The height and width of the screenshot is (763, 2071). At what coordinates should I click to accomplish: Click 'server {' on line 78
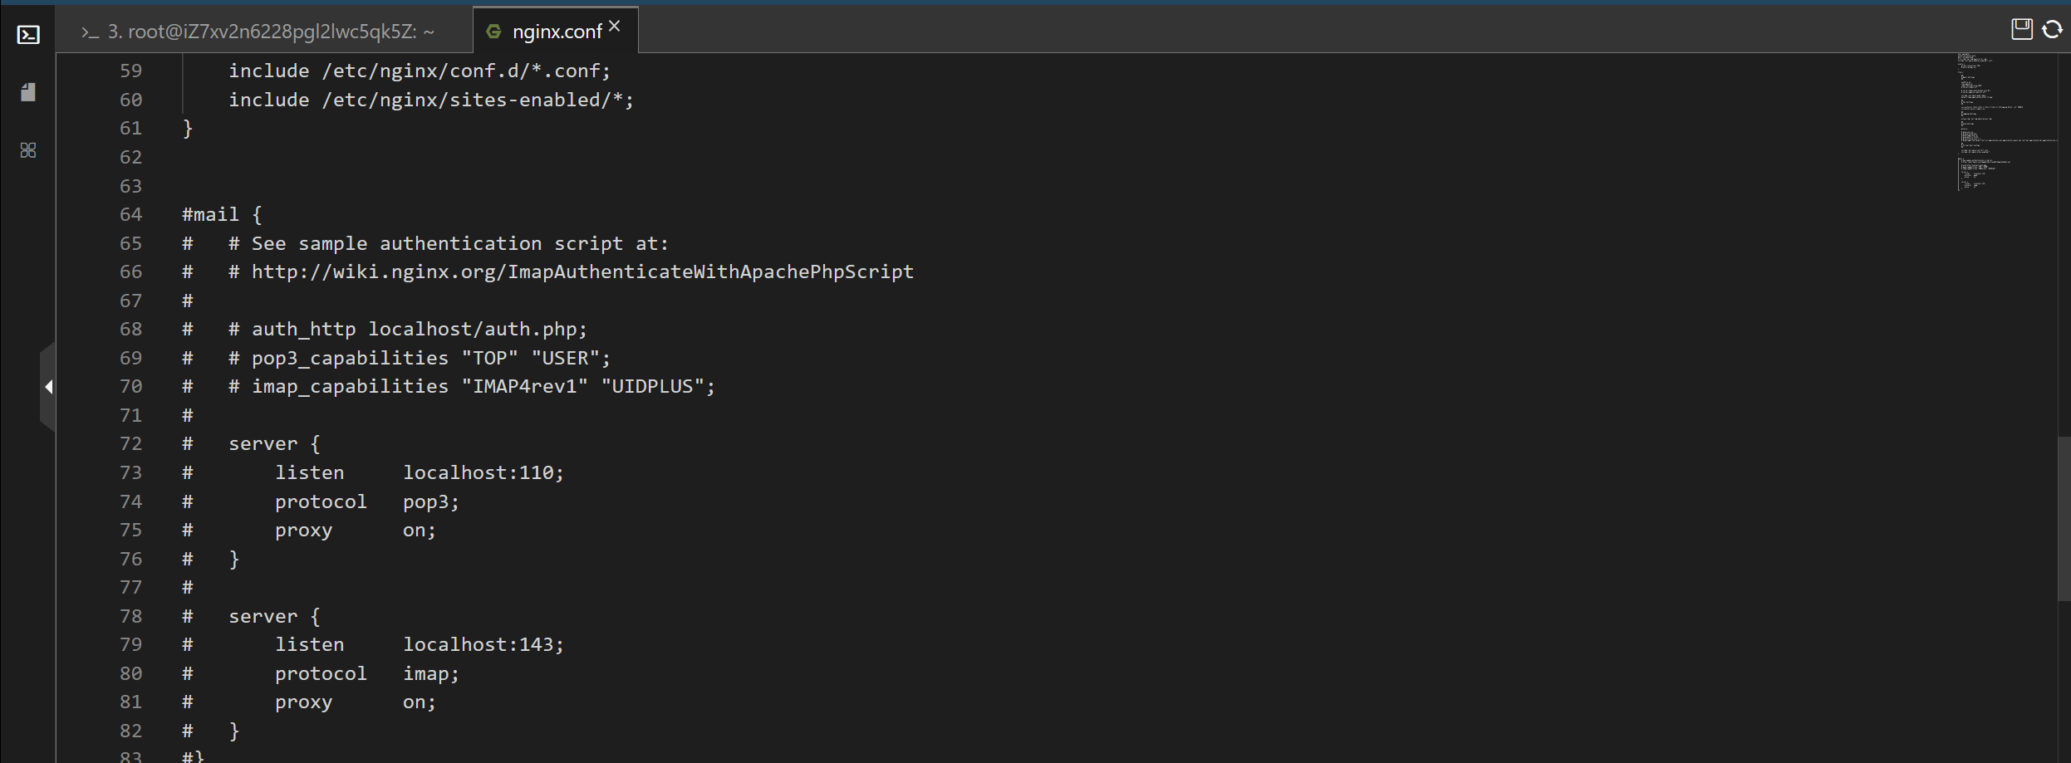pos(274,617)
